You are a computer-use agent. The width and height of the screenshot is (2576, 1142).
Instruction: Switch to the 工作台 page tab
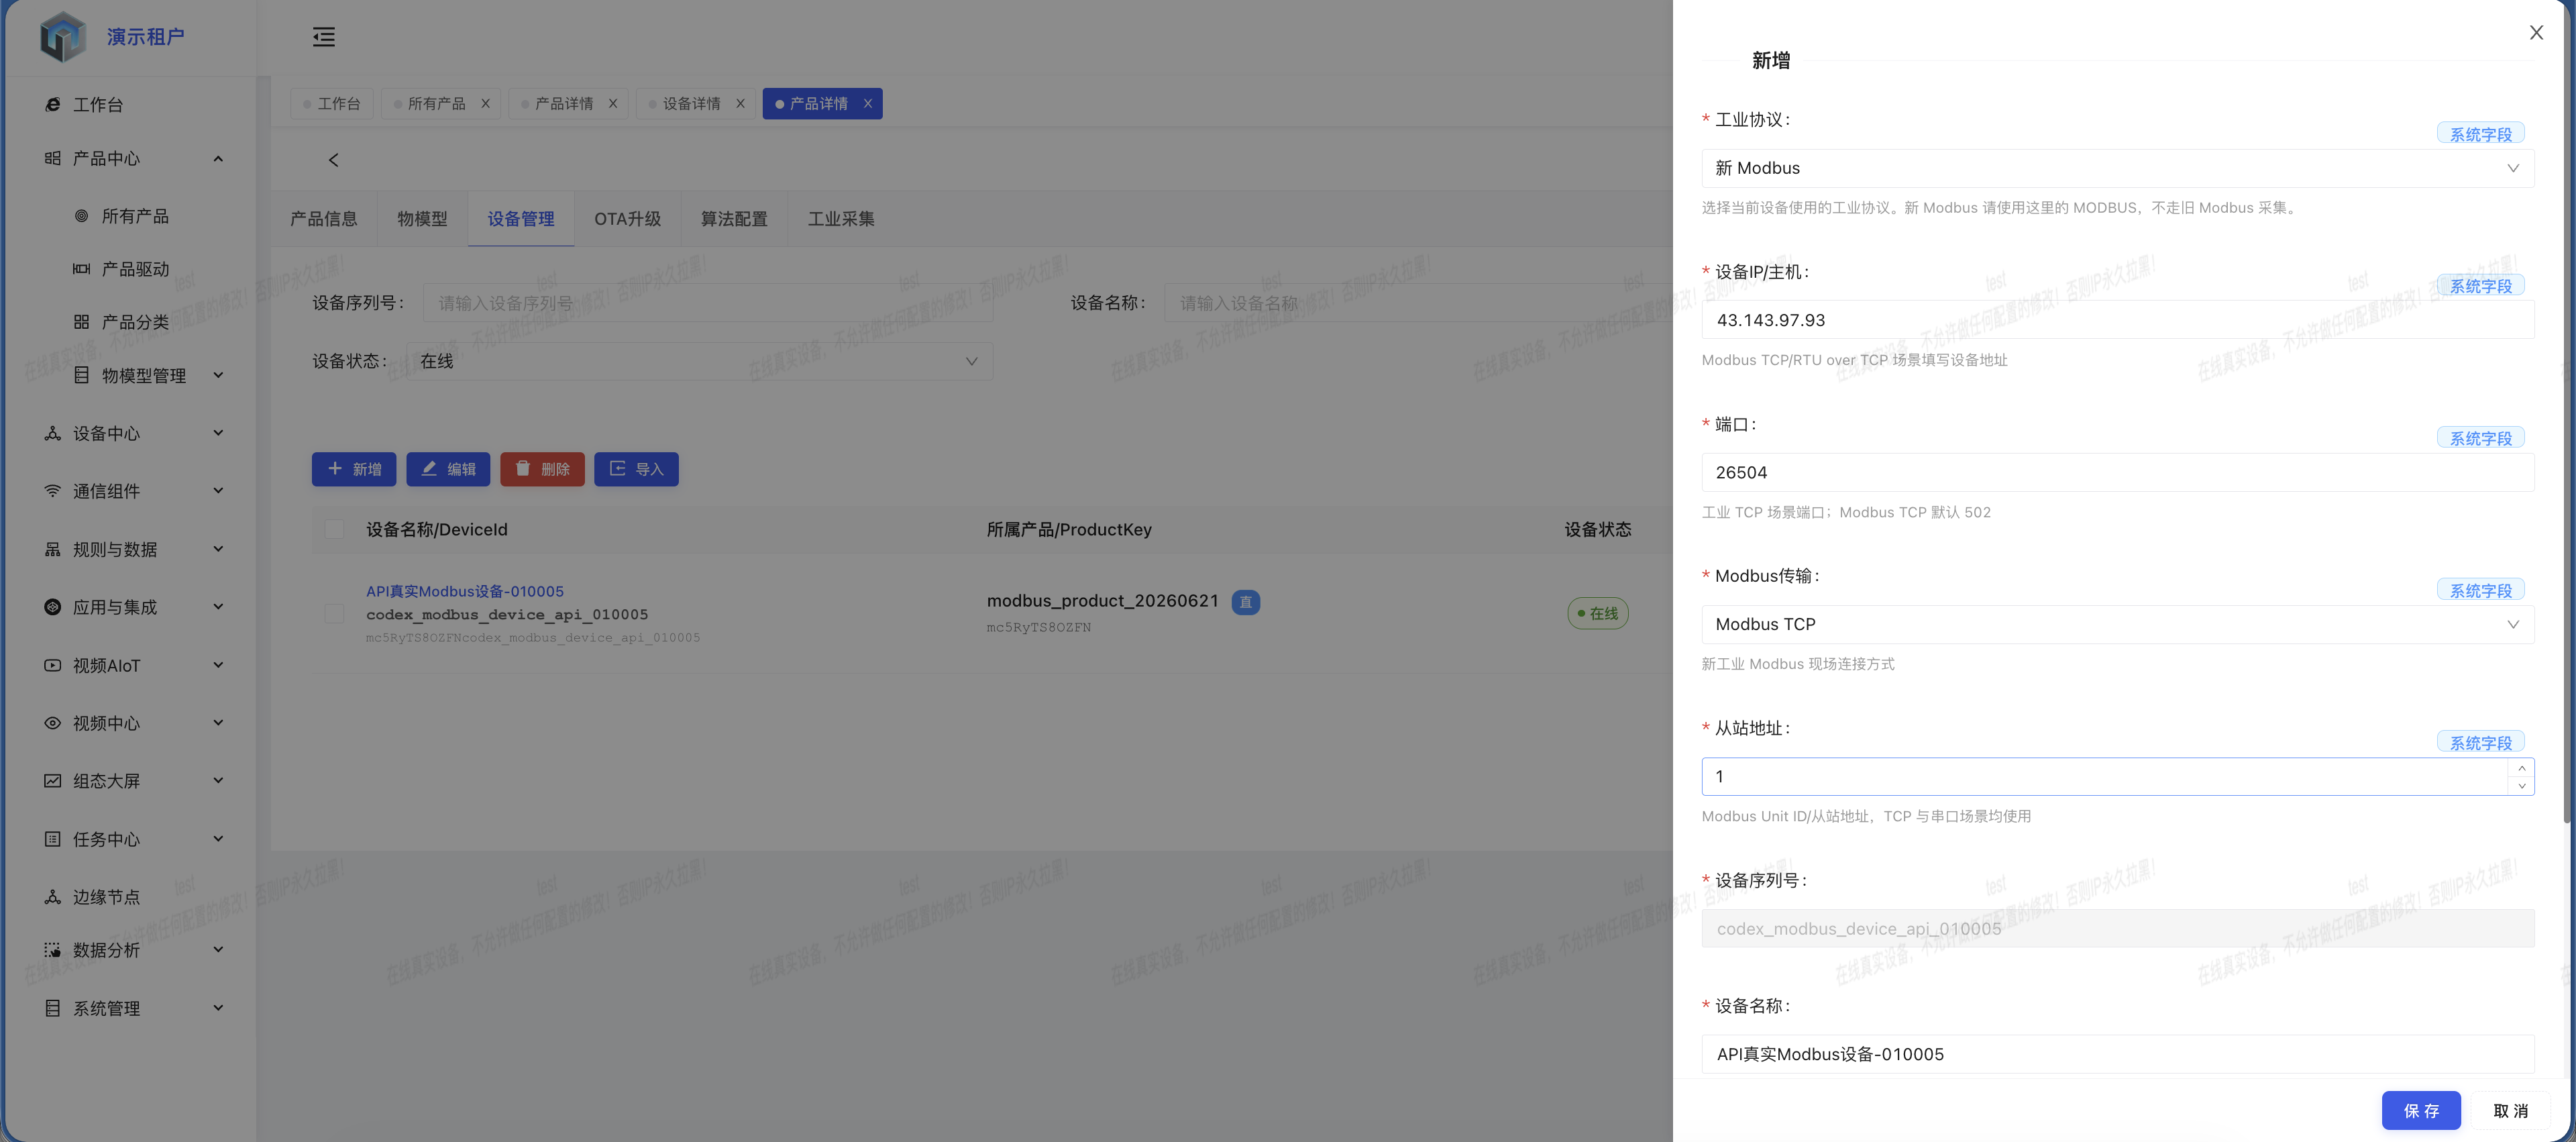332,104
